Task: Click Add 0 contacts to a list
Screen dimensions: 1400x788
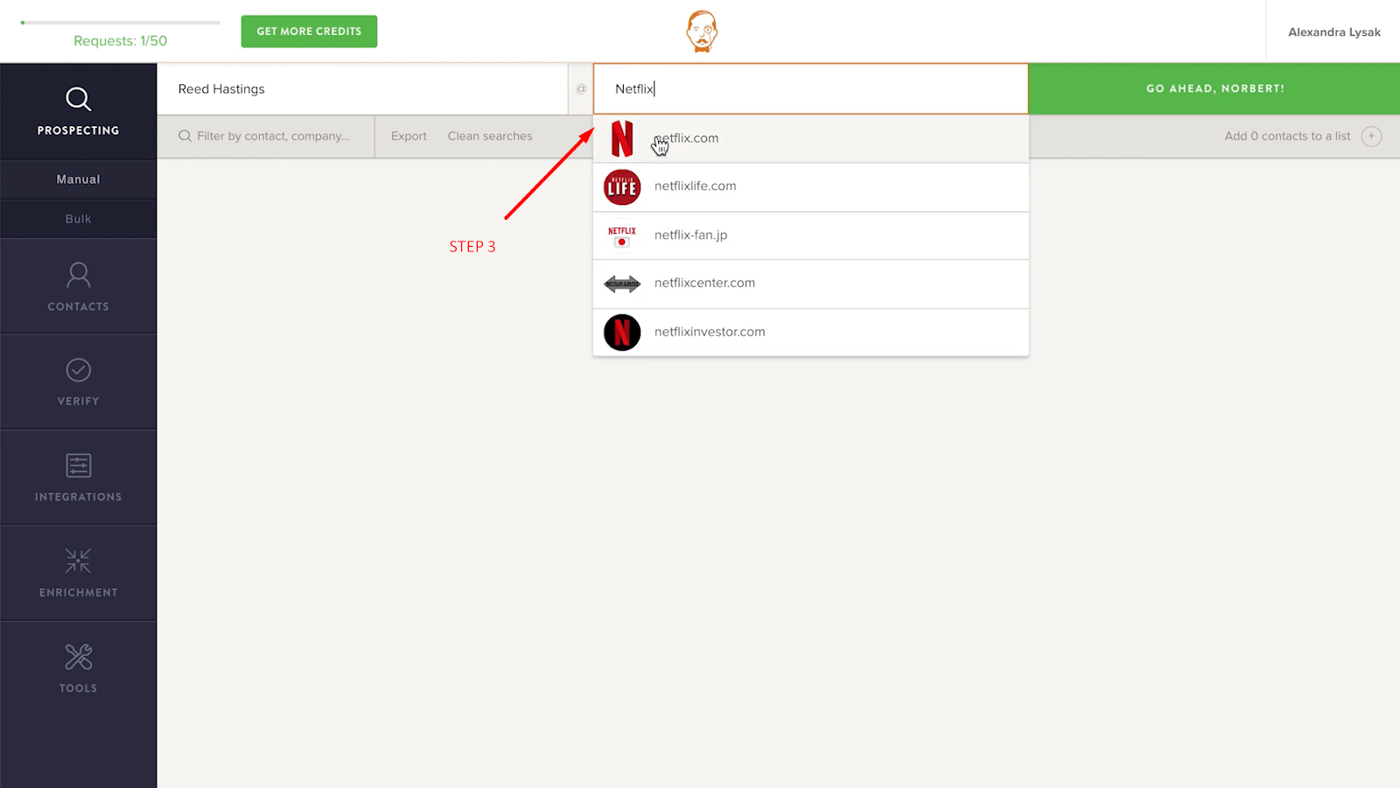Action: (1287, 136)
